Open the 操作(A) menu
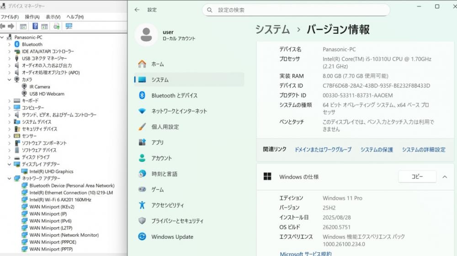The width and height of the screenshot is (457, 256). point(32,17)
